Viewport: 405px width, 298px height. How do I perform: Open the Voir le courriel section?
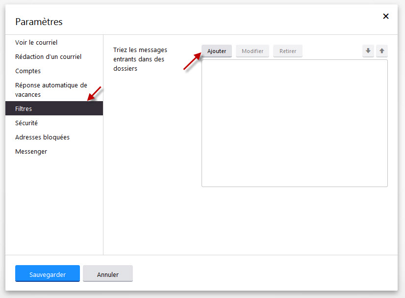36,43
